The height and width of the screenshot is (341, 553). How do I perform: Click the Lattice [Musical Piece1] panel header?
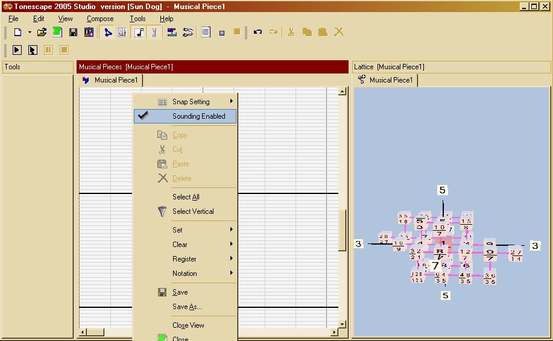point(452,67)
